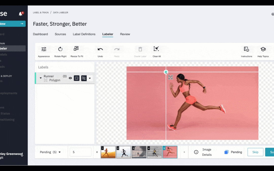
Task: Click the help question mark icon
Action: pyautogui.click(x=272, y=14)
